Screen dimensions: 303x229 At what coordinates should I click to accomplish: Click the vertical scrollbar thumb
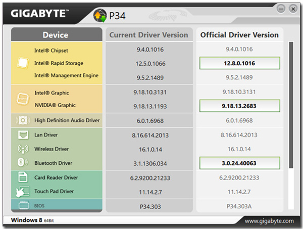(291, 105)
